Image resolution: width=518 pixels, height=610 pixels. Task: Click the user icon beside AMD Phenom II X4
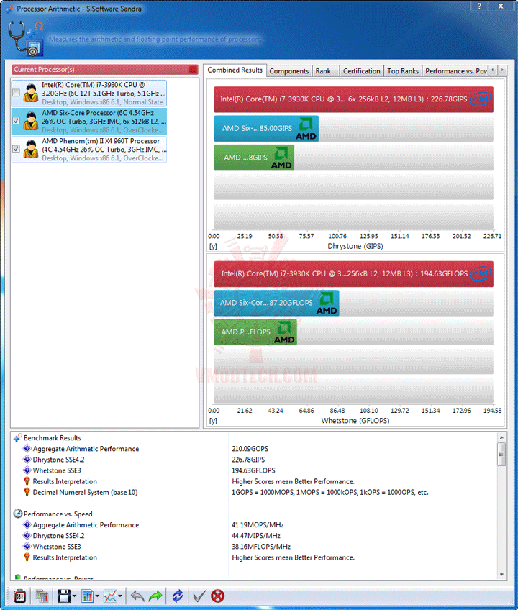pos(31,149)
